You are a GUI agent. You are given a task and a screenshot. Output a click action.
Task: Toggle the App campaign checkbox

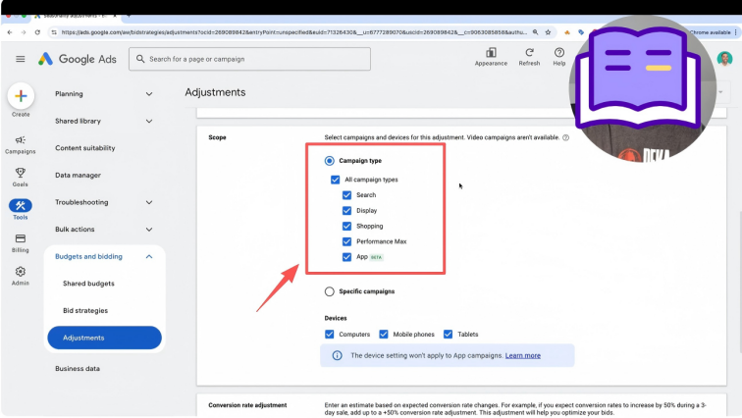346,257
